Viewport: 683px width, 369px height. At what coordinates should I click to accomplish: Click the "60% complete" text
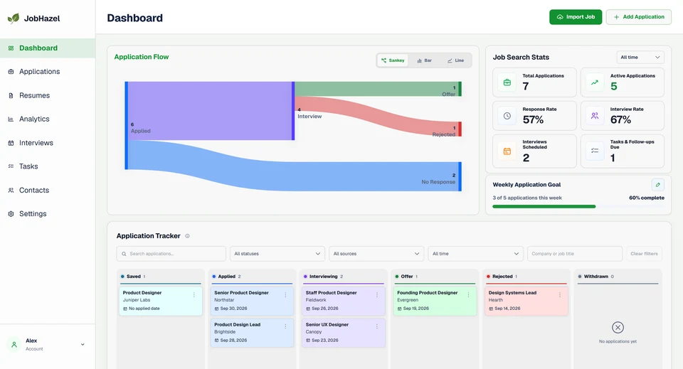pyautogui.click(x=647, y=198)
